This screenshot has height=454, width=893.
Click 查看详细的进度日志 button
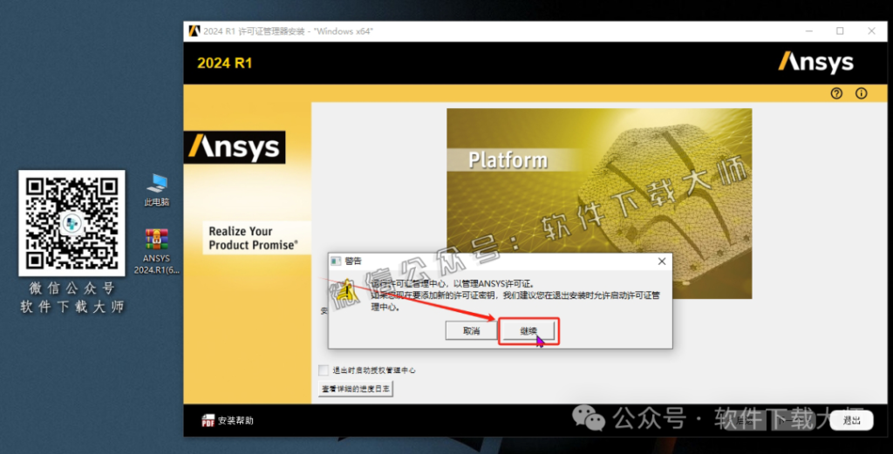pos(356,389)
